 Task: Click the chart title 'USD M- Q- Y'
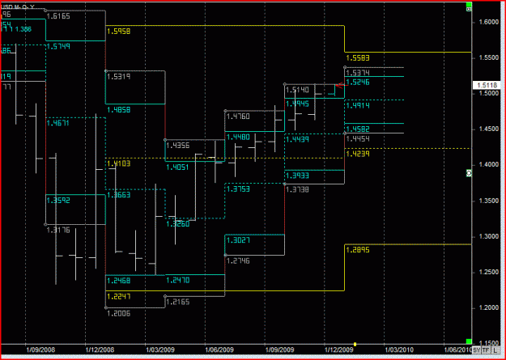19,6
